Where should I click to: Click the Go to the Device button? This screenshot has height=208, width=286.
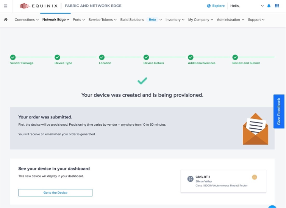pyautogui.click(x=55, y=193)
